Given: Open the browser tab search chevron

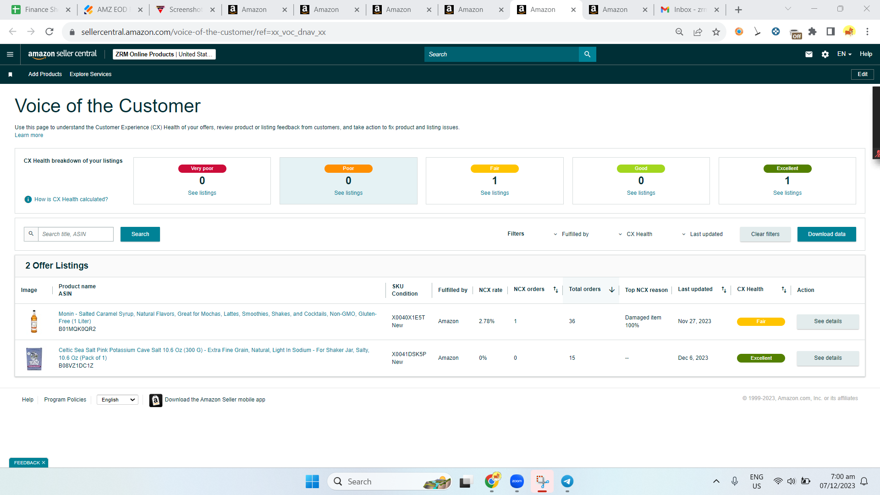Looking at the screenshot, I should (788, 9).
